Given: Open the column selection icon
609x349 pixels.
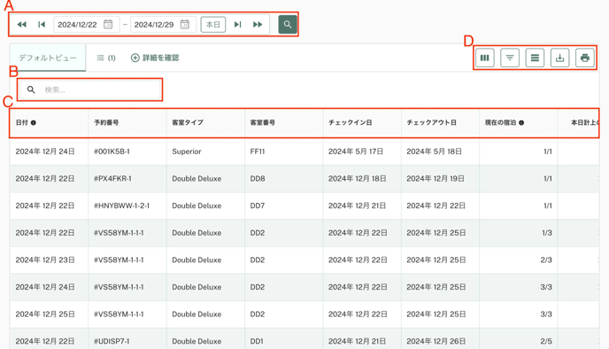Looking at the screenshot, I should pos(485,58).
